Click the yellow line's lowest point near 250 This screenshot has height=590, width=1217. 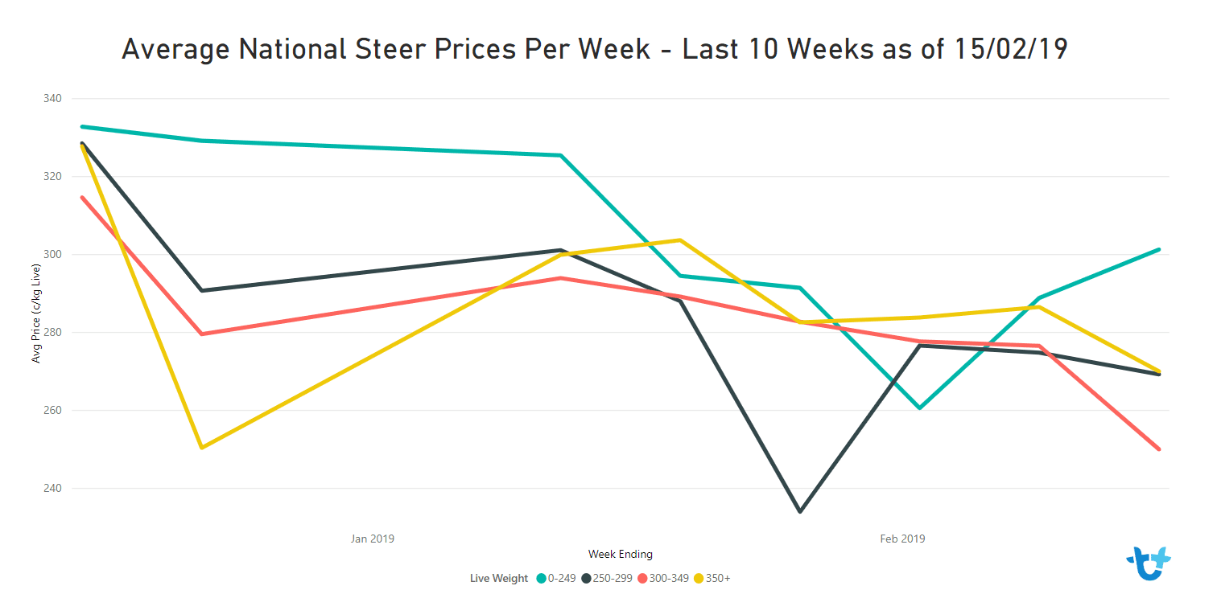[x=201, y=448]
